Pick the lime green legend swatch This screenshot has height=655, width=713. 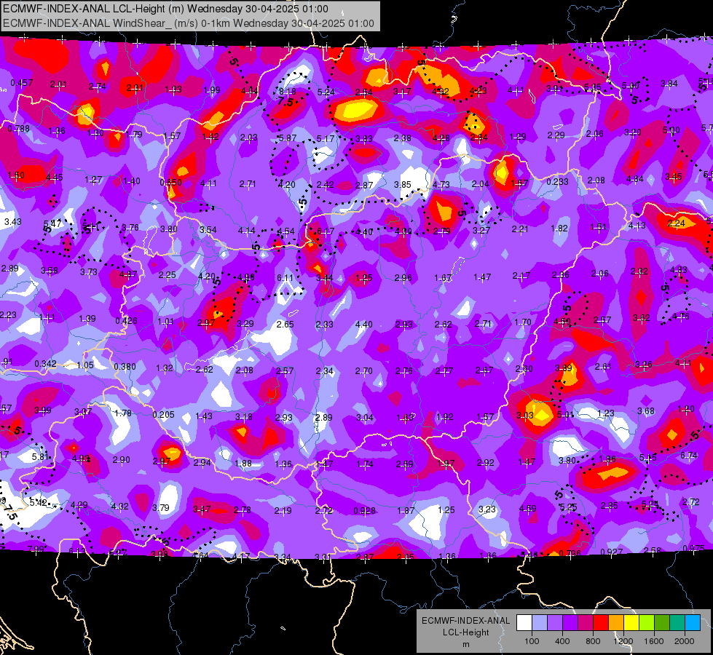[x=647, y=623]
